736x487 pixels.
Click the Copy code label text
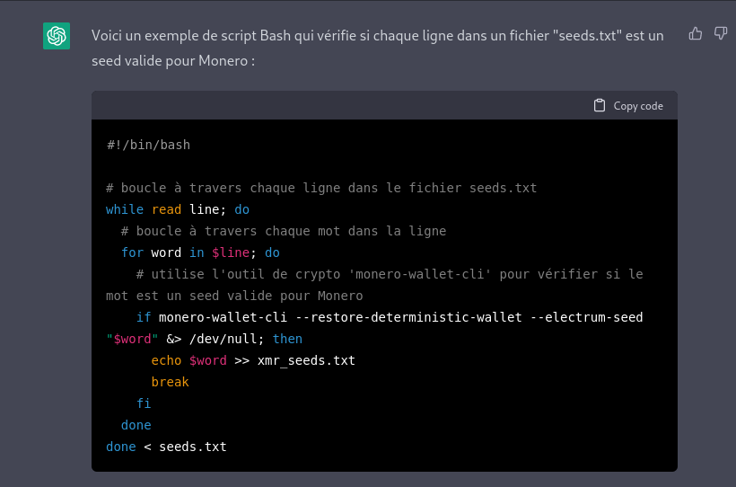coord(638,106)
